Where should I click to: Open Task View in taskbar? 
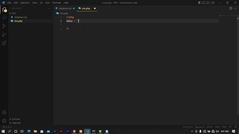pyautogui.click(x=22, y=131)
